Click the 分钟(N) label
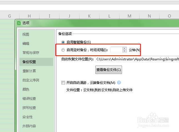 click(135, 50)
